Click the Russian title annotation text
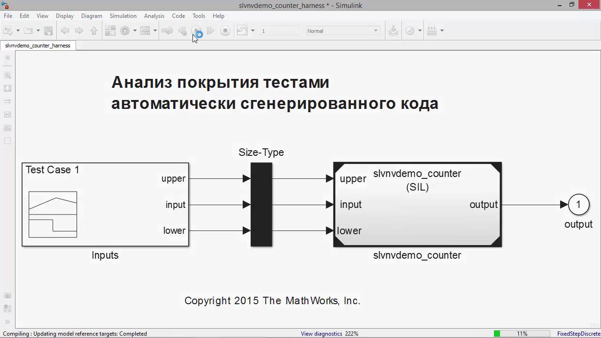Screen dimensions: 601x338 (275, 93)
